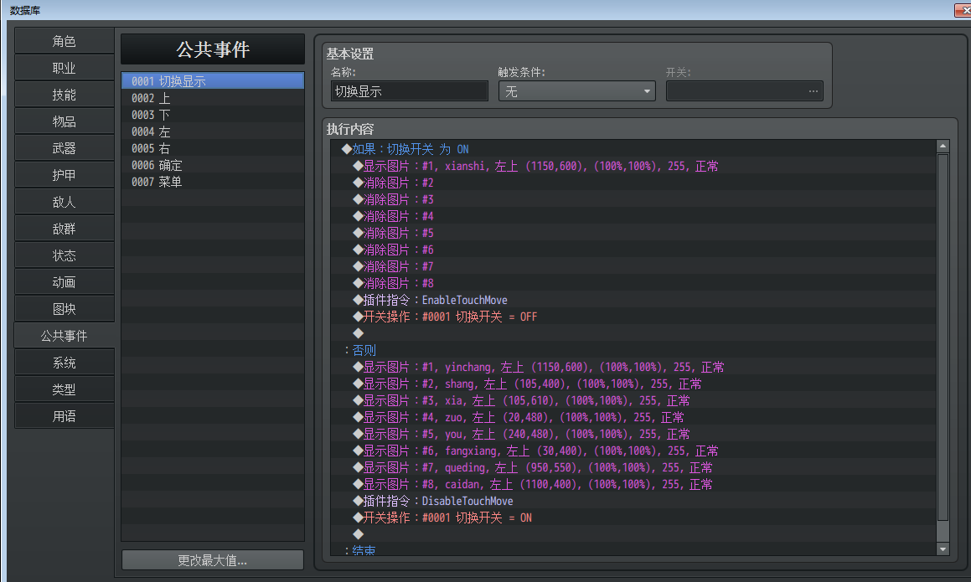Select common event 0006 确定

213,165
